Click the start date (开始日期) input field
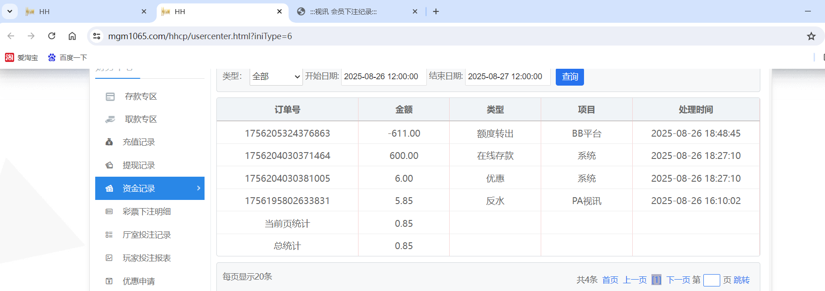The width and height of the screenshot is (825, 291). (383, 77)
